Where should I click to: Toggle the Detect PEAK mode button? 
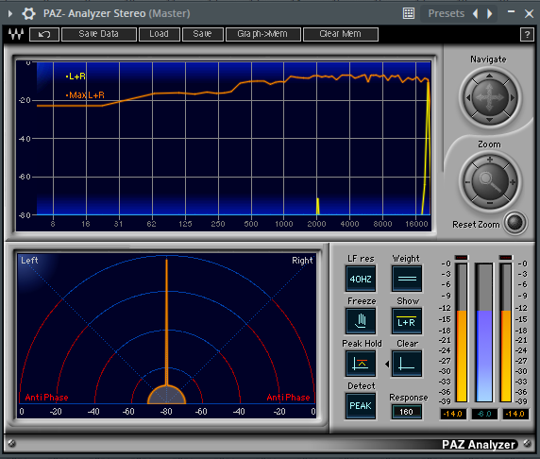tap(361, 405)
